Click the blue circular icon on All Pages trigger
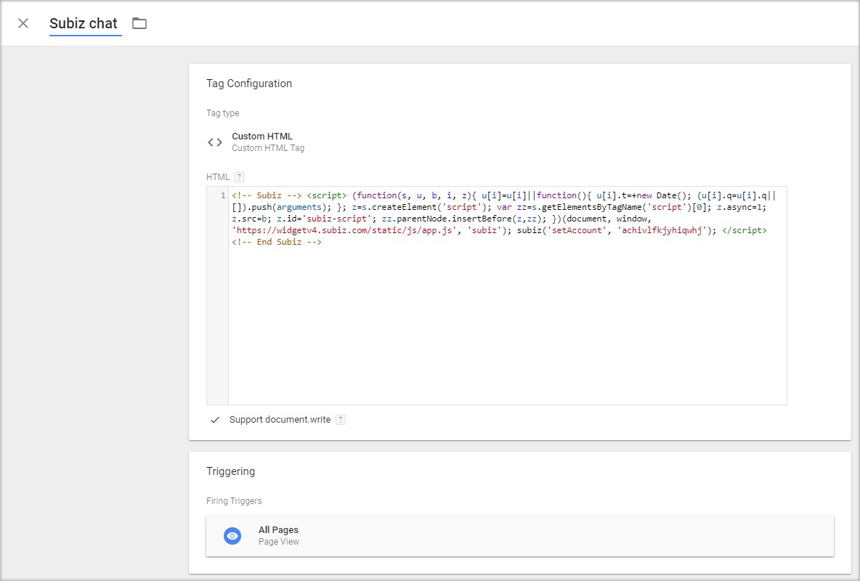The image size is (860, 581). pos(232,535)
